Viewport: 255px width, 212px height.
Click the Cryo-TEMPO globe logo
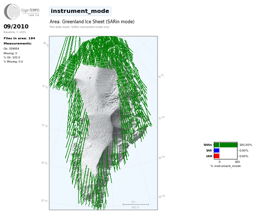click(x=12, y=11)
